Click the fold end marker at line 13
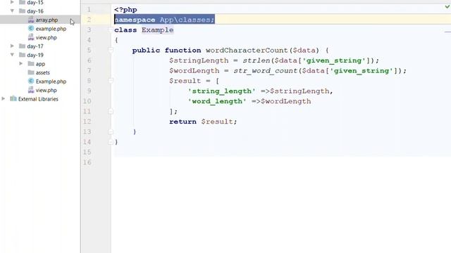 [111, 131]
